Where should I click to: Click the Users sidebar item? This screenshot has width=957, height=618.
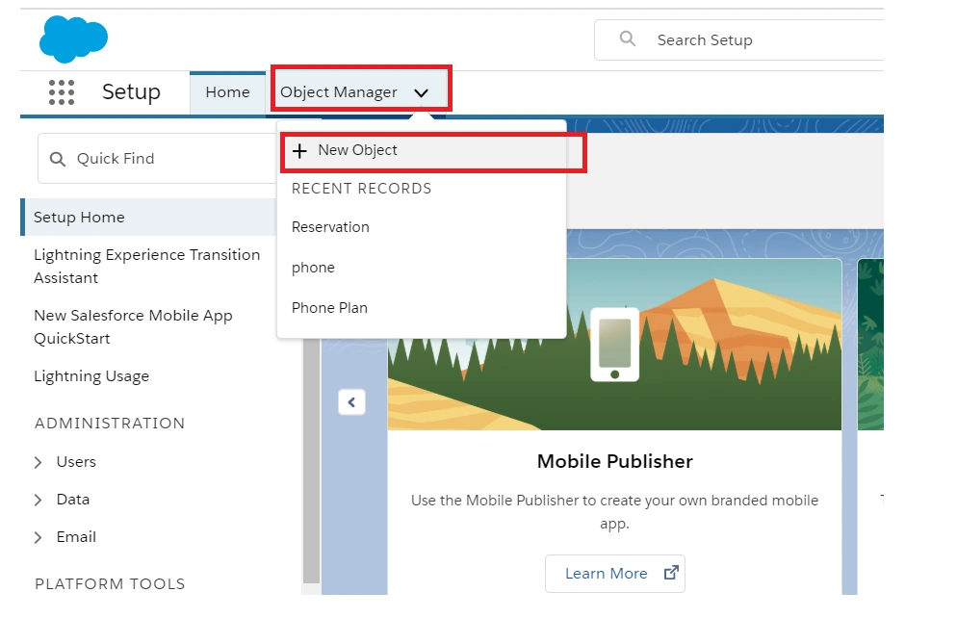click(x=76, y=462)
